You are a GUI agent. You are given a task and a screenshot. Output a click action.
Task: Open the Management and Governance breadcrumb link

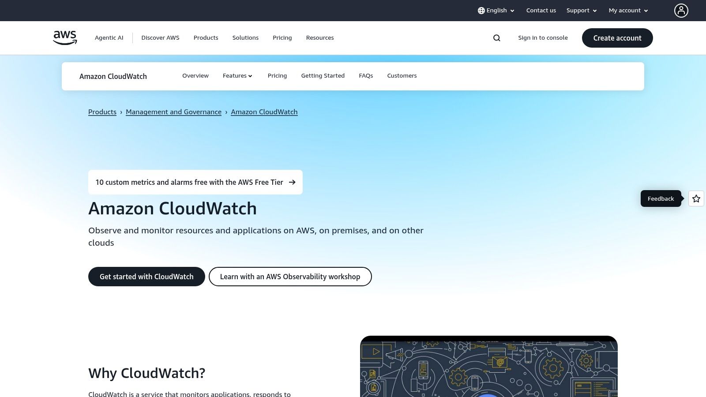pyautogui.click(x=173, y=112)
